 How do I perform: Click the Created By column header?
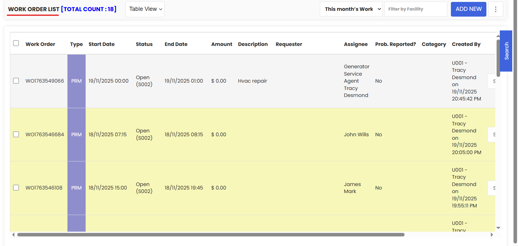coord(466,44)
